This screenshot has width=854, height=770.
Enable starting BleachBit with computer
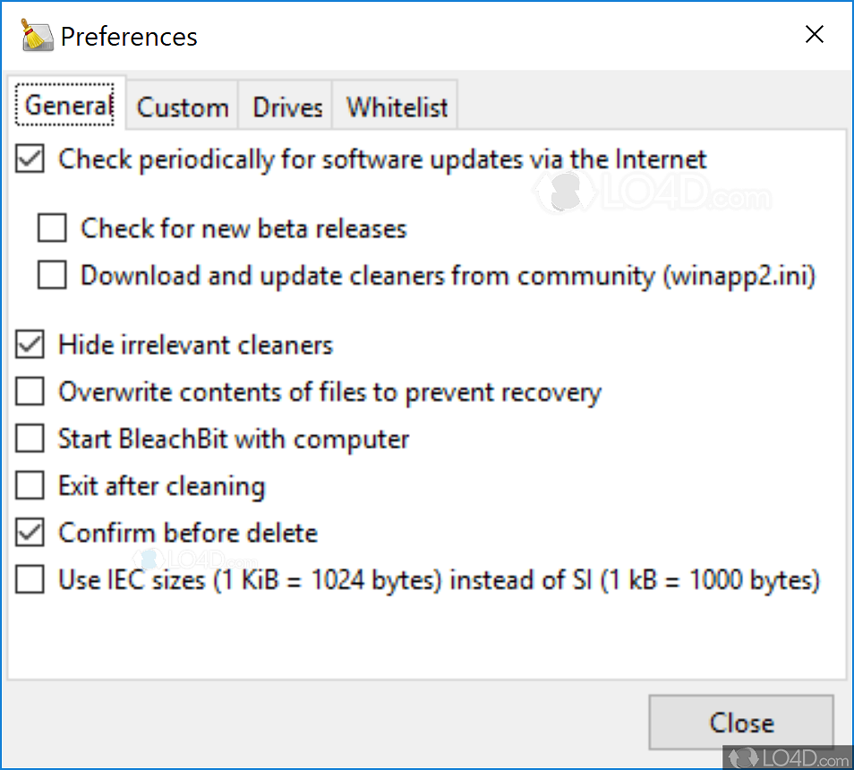29,439
